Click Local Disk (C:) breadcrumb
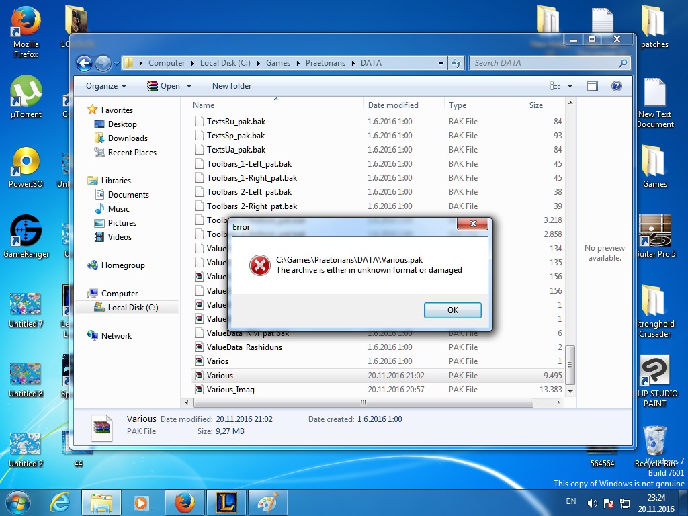 coord(225,63)
